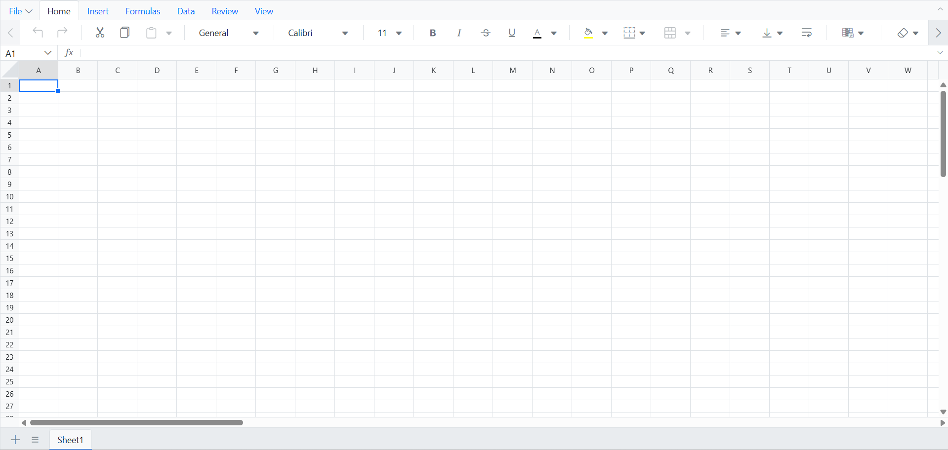Copy selection using the copy icon
Screen dimensions: 948x450
pyautogui.click(x=125, y=33)
